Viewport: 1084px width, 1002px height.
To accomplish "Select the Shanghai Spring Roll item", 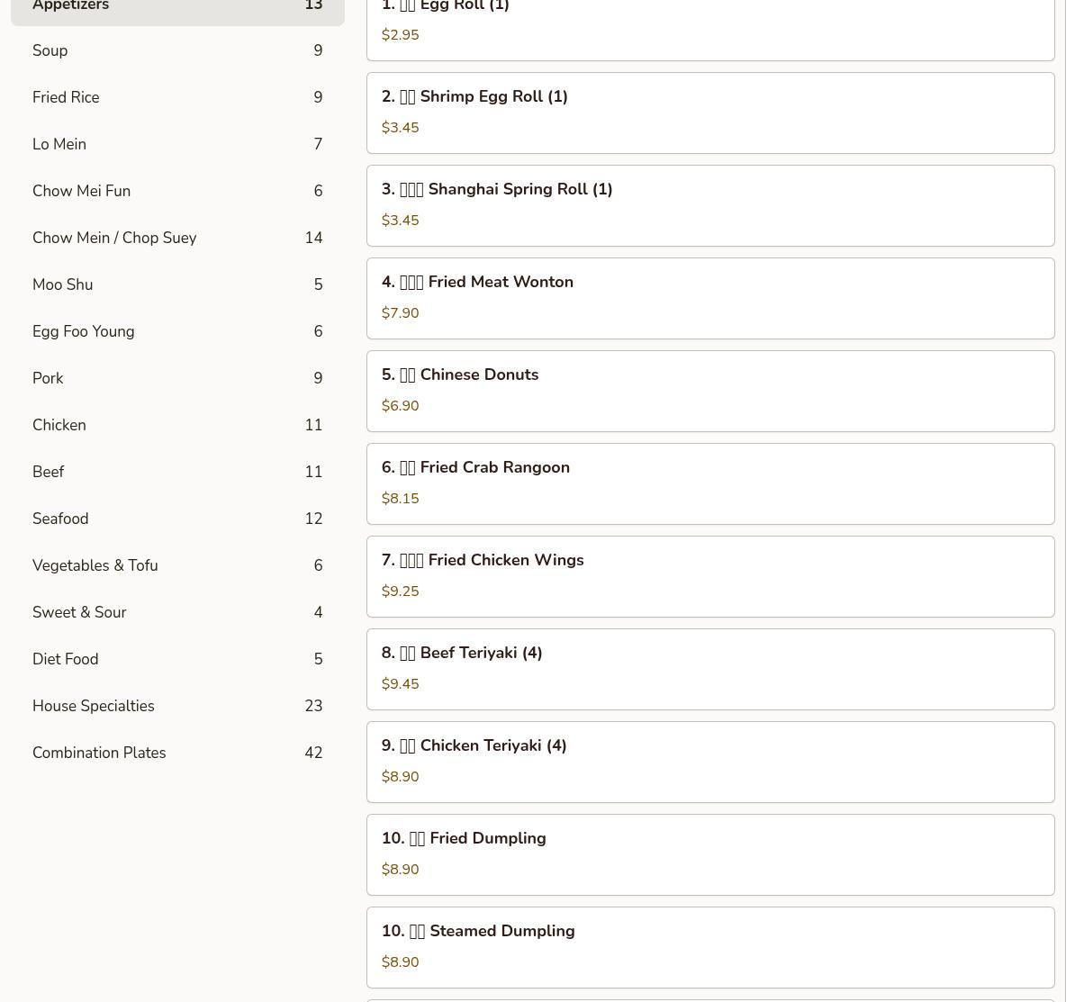I will [710, 205].
